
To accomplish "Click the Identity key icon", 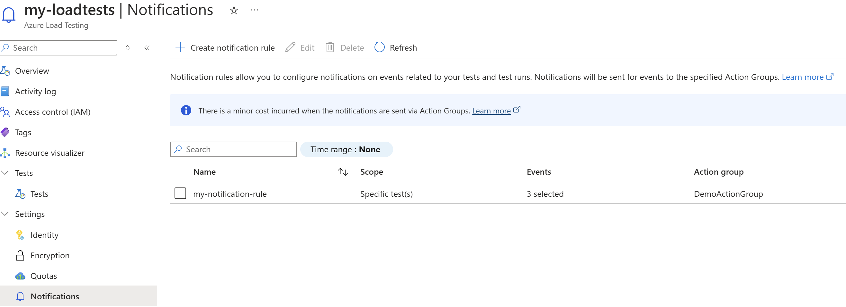I will pyautogui.click(x=20, y=235).
